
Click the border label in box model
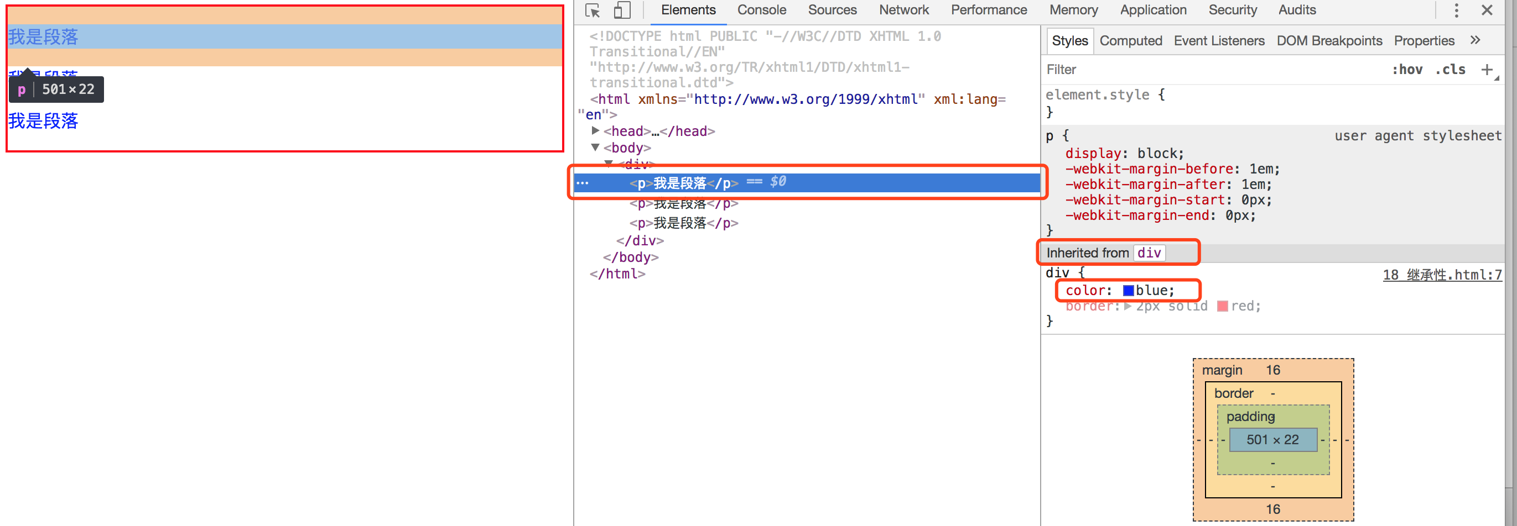[x=1233, y=393]
